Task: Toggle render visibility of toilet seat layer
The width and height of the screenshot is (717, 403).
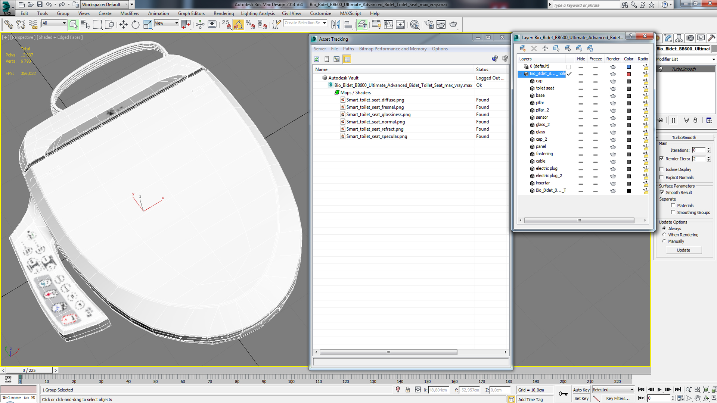Action: pos(613,88)
